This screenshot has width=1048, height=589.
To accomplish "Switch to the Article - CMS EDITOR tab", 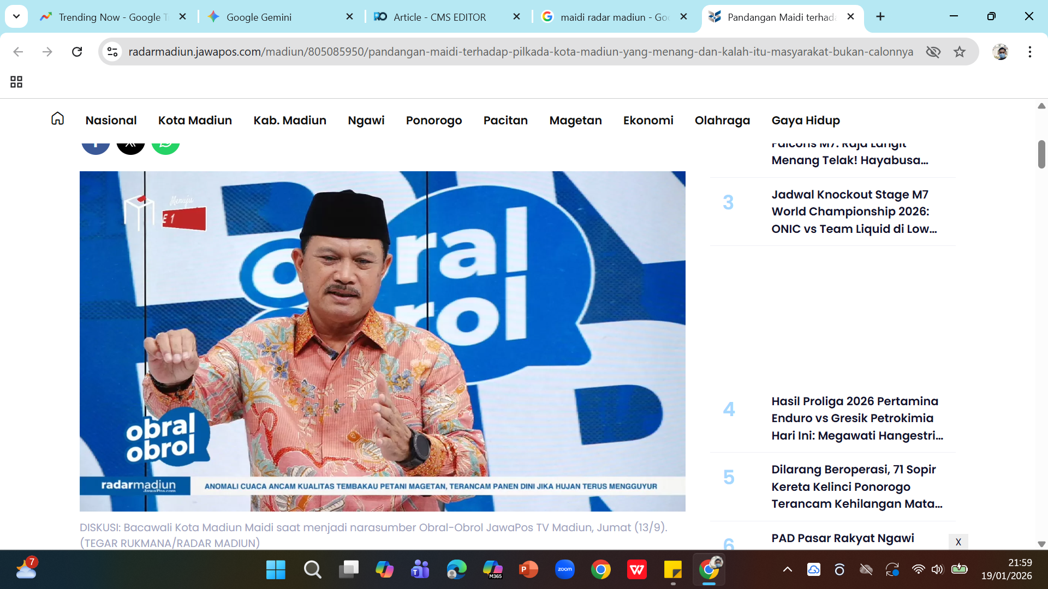I will [439, 17].
